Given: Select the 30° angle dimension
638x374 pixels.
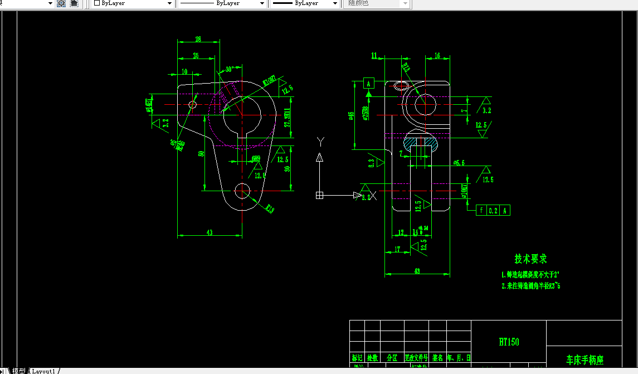Looking at the screenshot, I should 228,70.
